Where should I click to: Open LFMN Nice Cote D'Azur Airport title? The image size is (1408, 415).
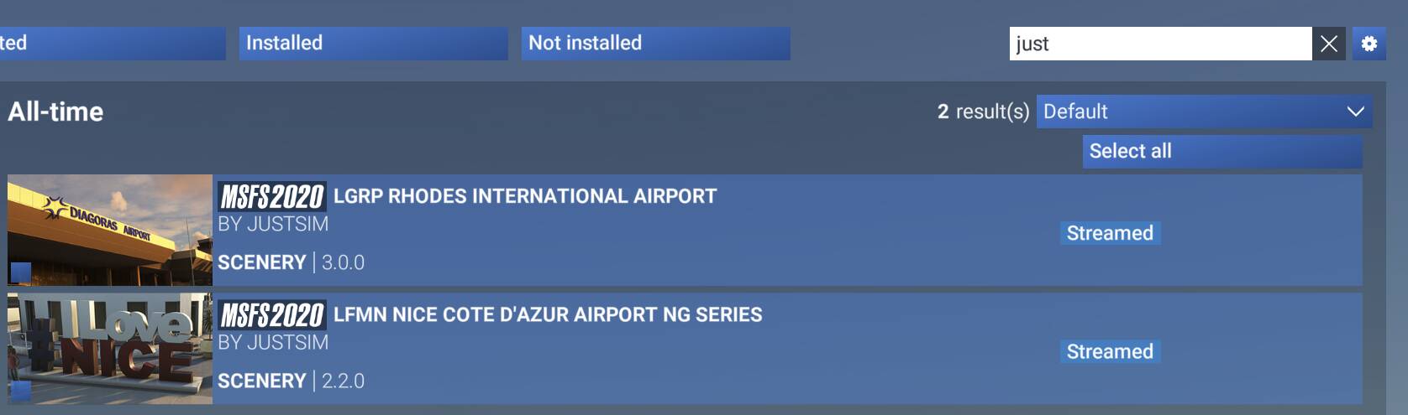coord(548,314)
